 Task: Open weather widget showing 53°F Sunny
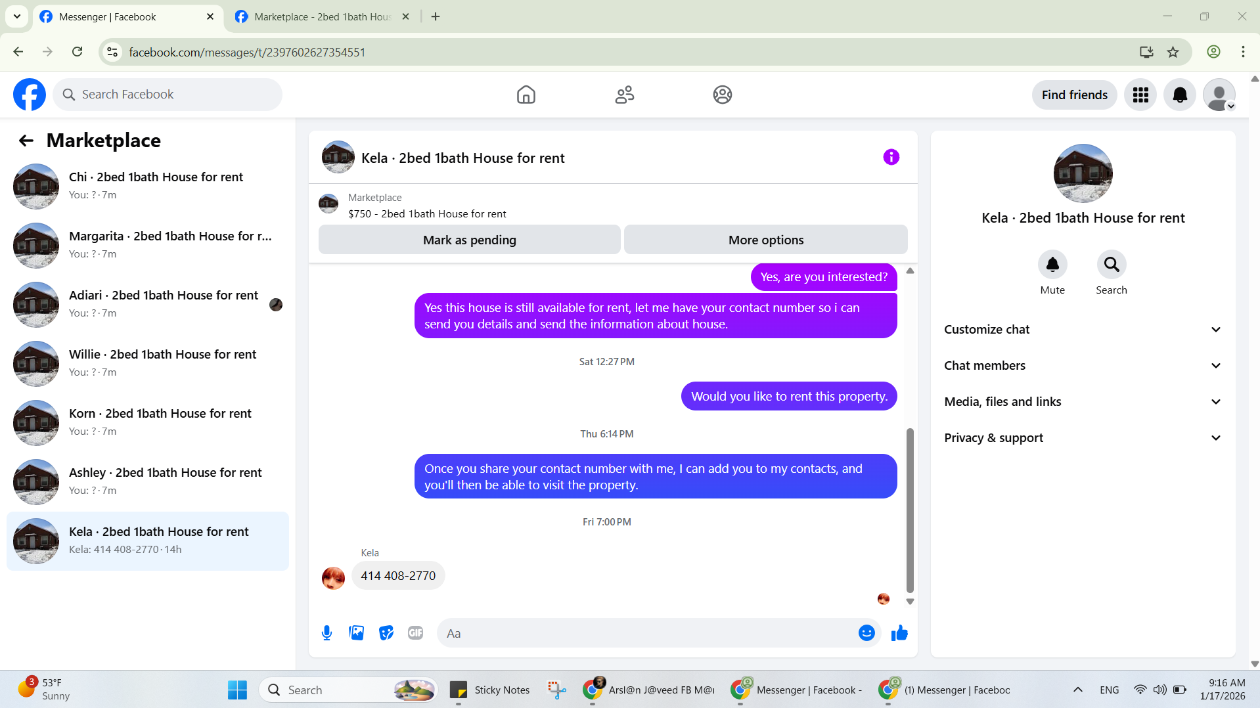tap(43, 690)
